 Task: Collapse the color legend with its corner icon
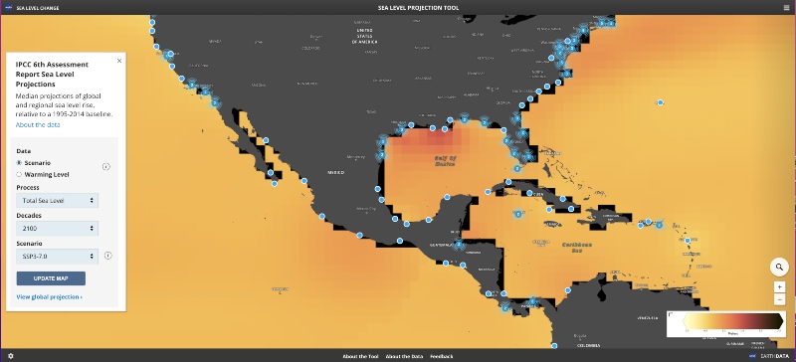point(671,314)
